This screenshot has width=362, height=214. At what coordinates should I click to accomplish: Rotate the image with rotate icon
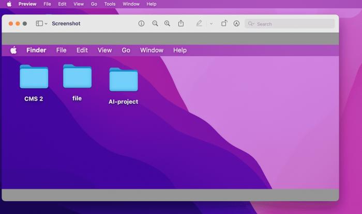click(x=224, y=23)
